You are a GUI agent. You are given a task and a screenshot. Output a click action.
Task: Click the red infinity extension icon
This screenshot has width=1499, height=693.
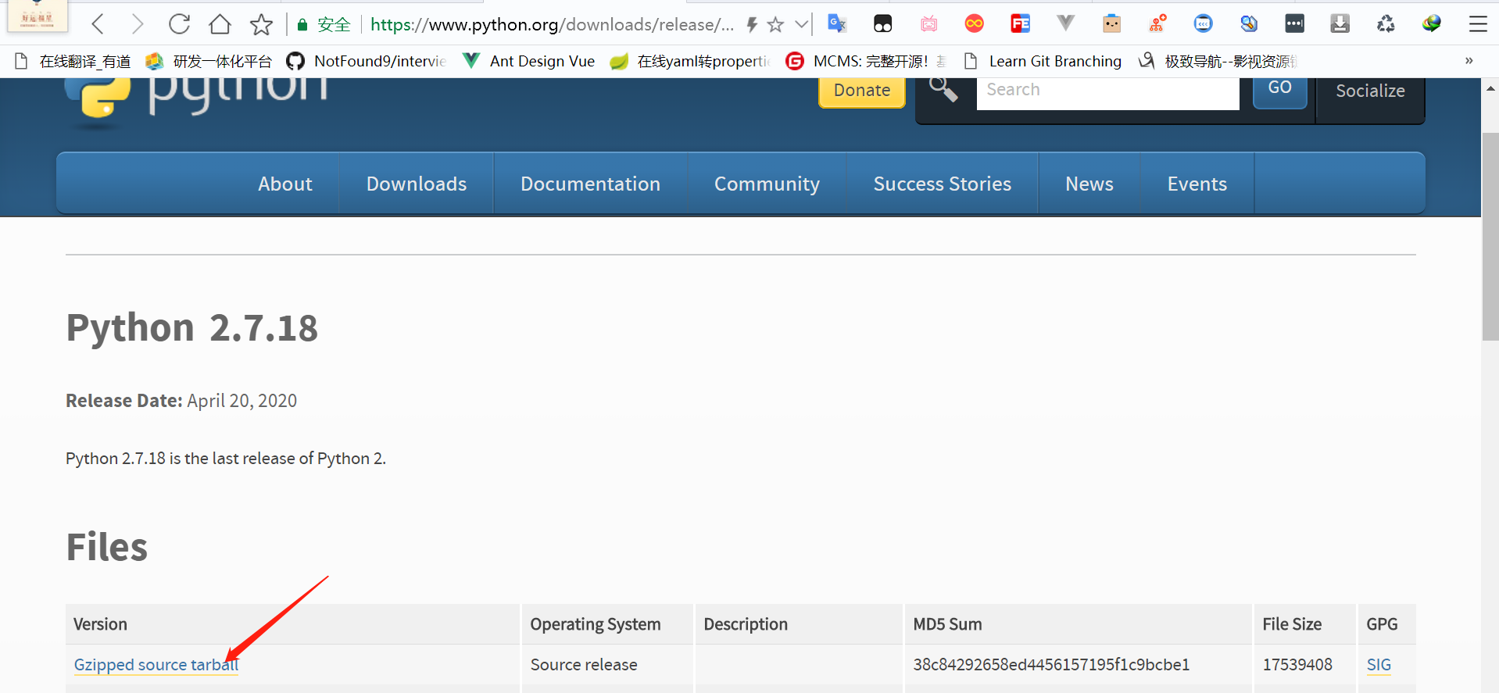click(974, 23)
